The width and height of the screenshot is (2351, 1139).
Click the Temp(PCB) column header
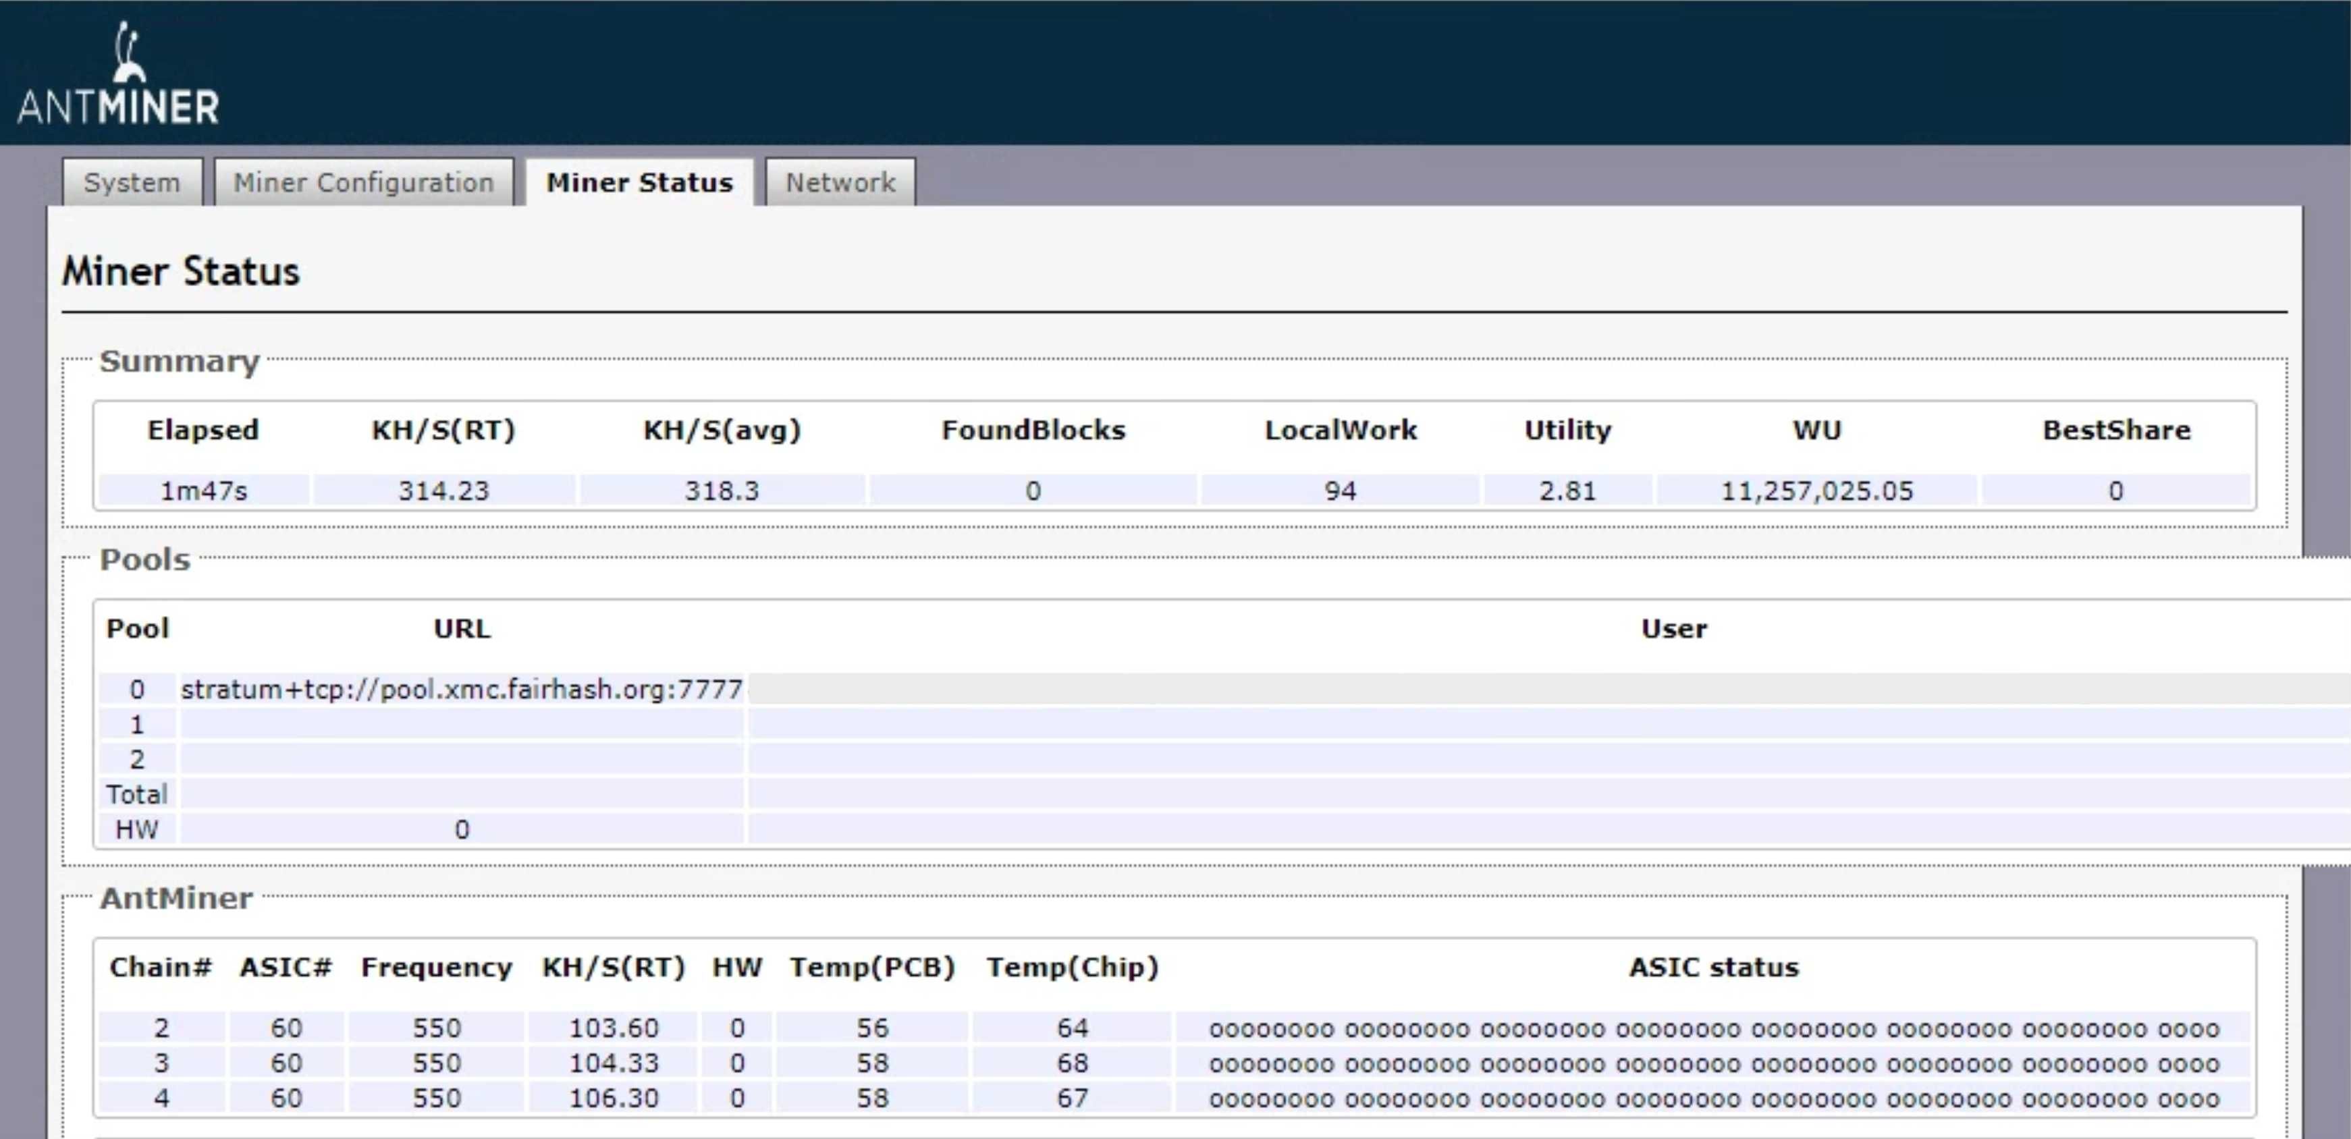point(873,968)
